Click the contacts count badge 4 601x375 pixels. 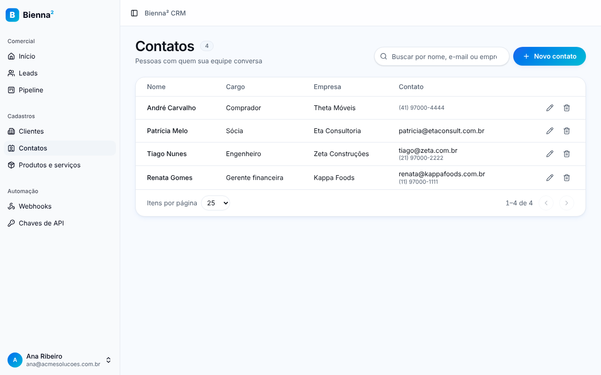point(207,46)
